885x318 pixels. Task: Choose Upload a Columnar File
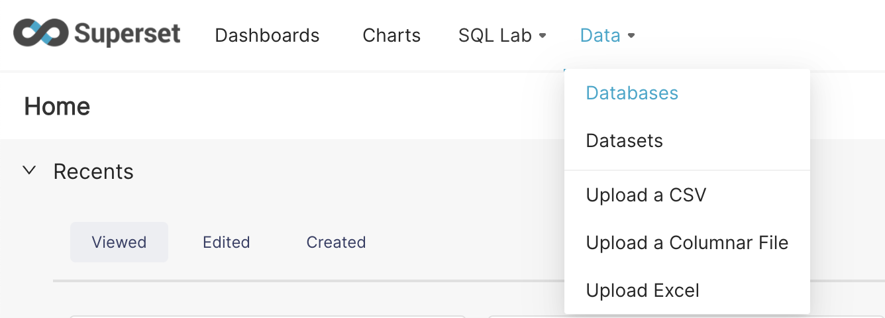(687, 242)
